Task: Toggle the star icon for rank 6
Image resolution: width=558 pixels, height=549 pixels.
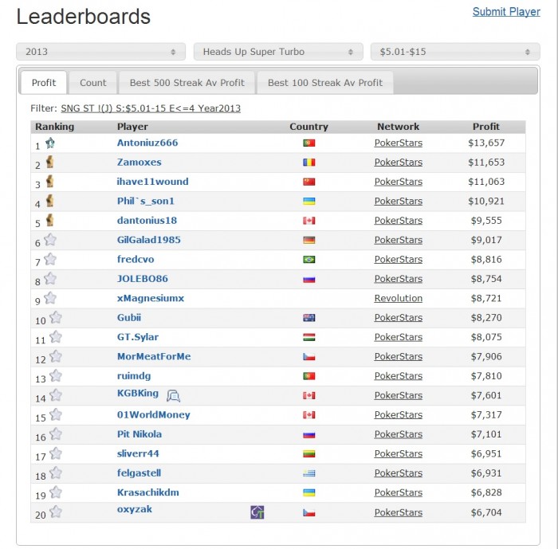Action: [x=50, y=240]
